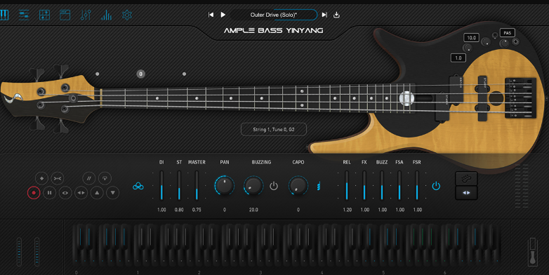Click the PAN knob
Screen dimensions: 549x275
[x=225, y=185]
